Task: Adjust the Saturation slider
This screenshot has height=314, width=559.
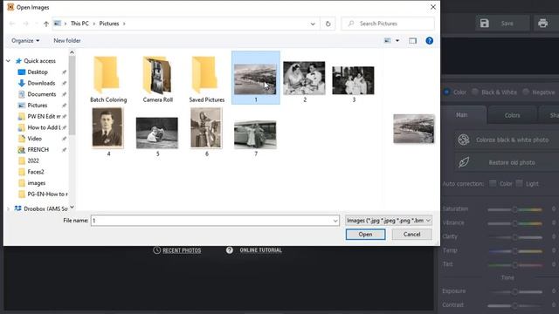Action: (x=514, y=209)
